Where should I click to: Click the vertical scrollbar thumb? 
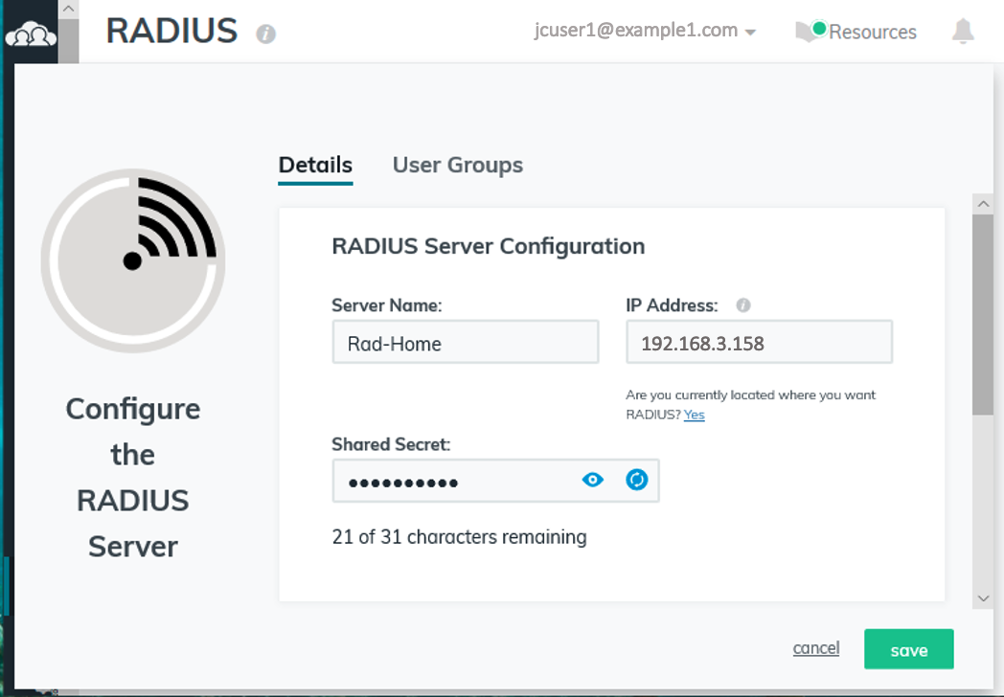click(x=983, y=316)
